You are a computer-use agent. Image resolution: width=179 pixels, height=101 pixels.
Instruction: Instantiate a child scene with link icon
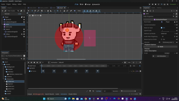(5, 11)
